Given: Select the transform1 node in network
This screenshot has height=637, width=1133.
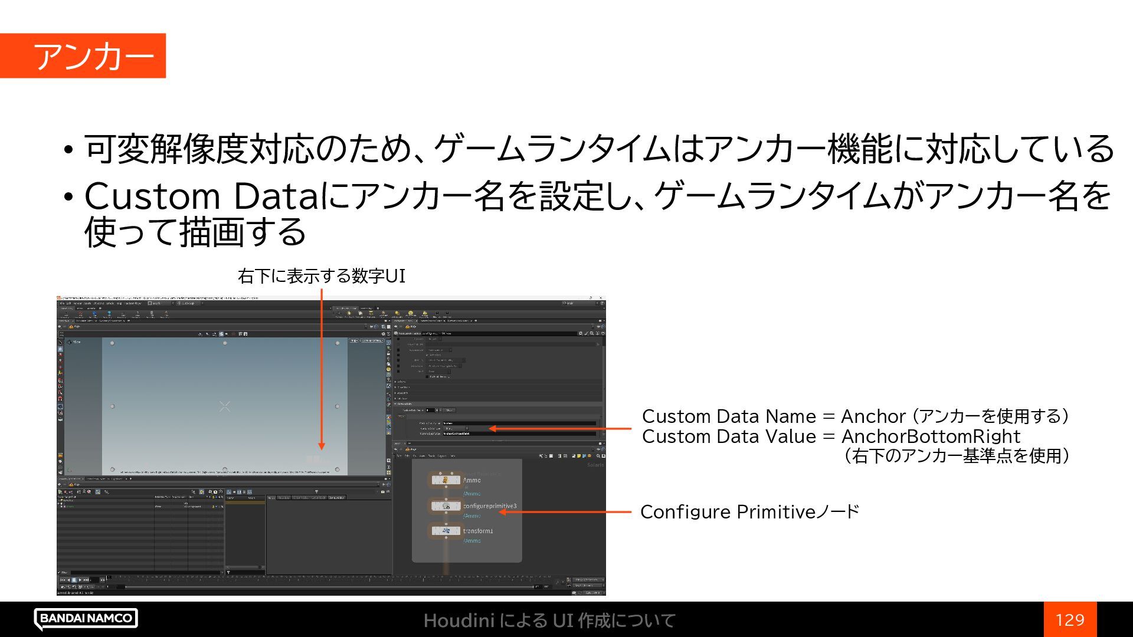Looking at the screenshot, I should click(446, 531).
